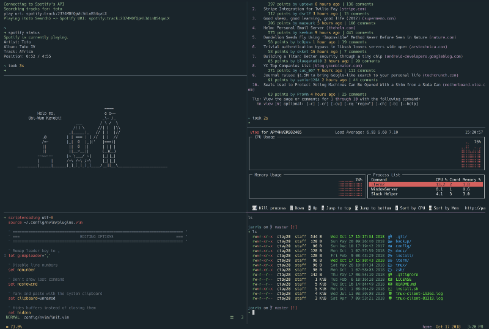Click the 'set nonumber' line in vim
489x329 pixels.
[x=22, y=269]
